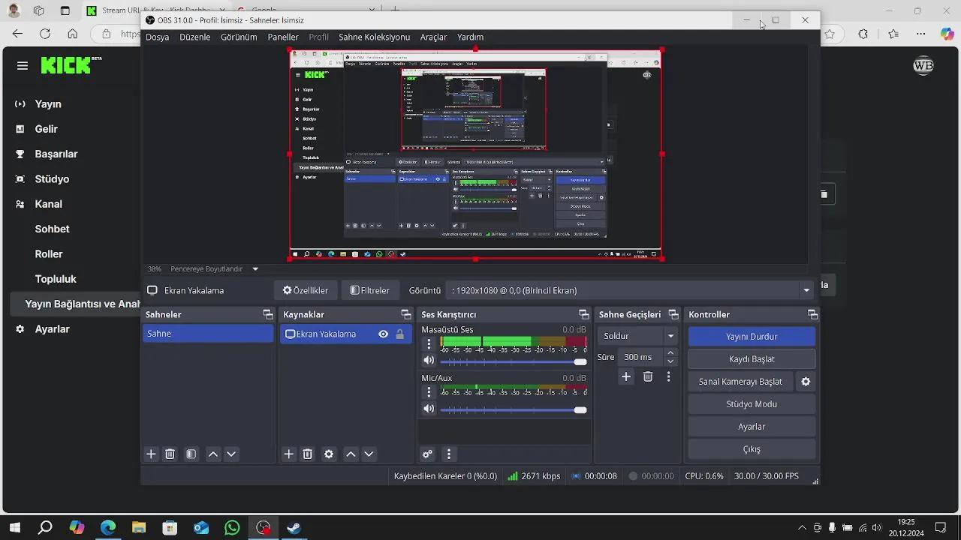Open the preview scaling dropdown arrow
The height and width of the screenshot is (540, 961).
255,269
